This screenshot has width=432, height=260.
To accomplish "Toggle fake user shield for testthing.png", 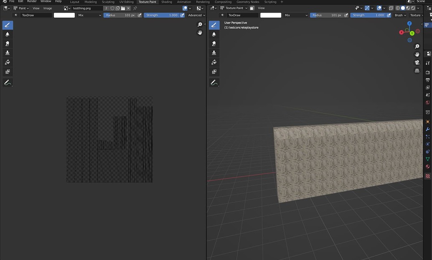I will (x=112, y=8).
